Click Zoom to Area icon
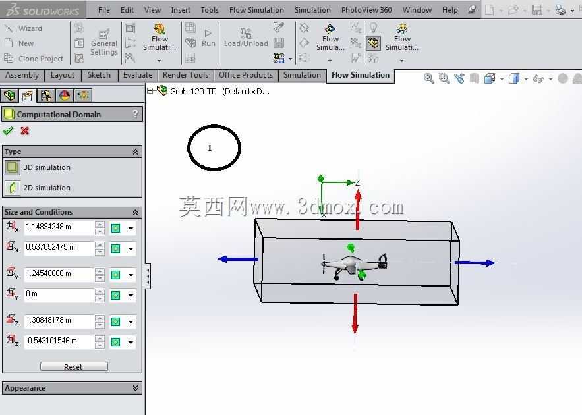Screen dimensions: 582x415 tap(444, 78)
